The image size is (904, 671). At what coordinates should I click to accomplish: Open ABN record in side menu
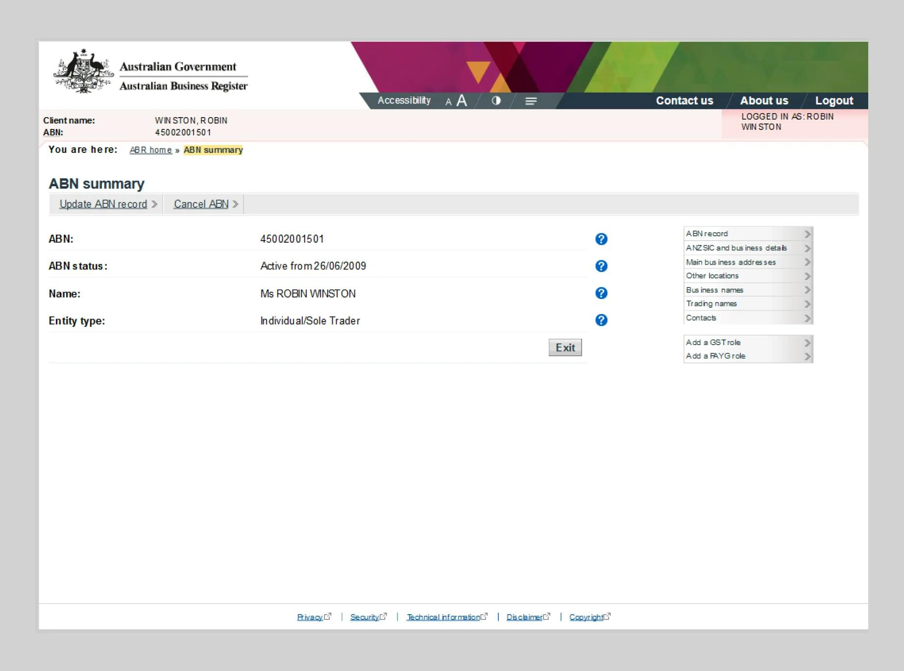[748, 234]
